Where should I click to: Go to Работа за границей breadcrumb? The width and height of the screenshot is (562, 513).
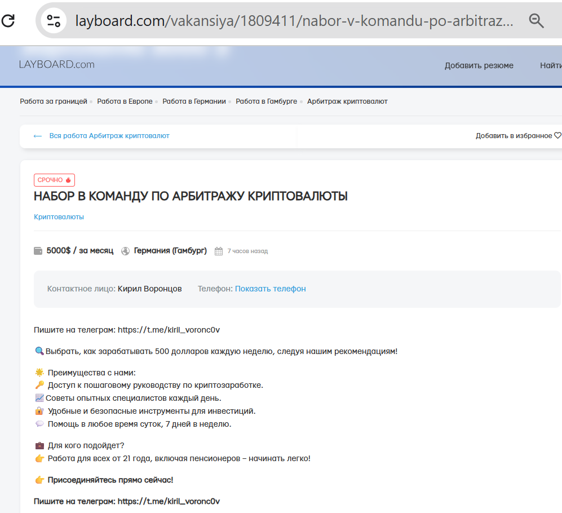54,101
